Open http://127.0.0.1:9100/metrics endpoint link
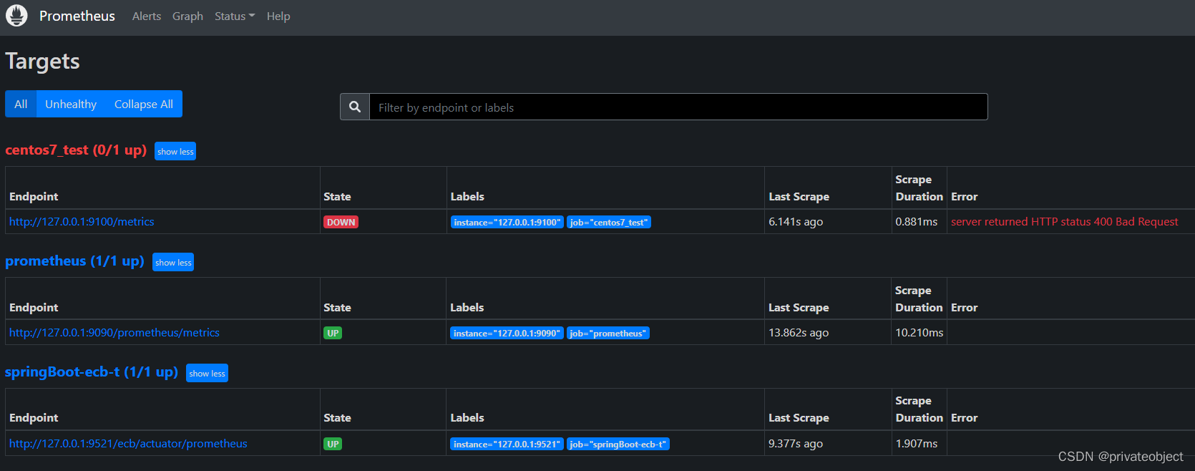This screenshot has height=471, width=1195. (82, 221)
